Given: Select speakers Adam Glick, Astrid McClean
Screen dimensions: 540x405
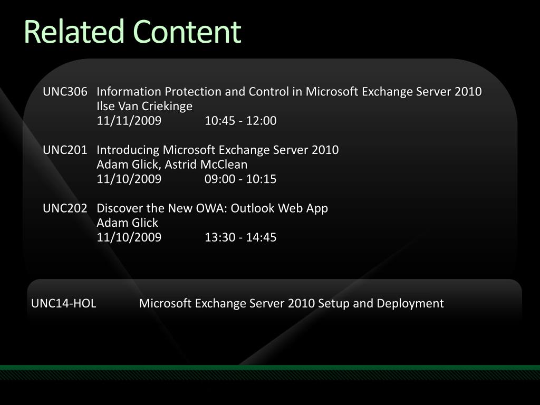Looking at the screenshot, I should click(172, 165).
